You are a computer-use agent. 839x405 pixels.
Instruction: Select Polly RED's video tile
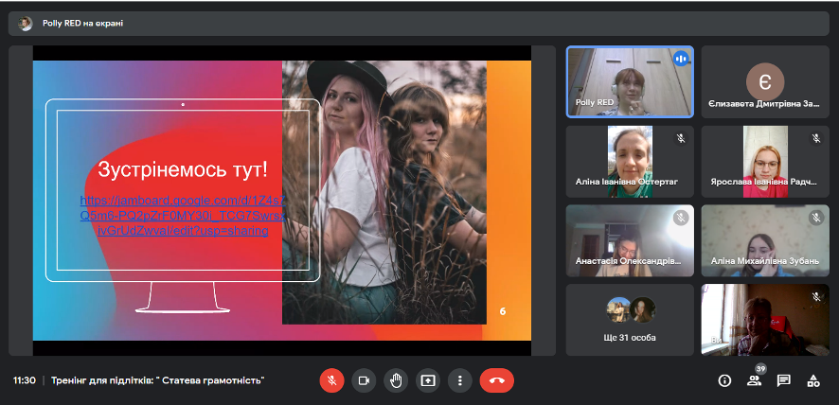click(630, 81)
